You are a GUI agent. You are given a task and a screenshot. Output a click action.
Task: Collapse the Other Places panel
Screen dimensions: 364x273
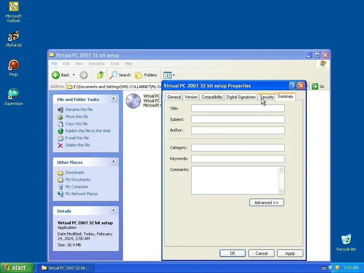click(x=113, y=162)
